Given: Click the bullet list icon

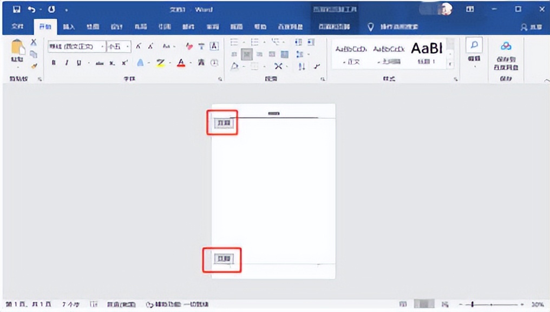Looking at the screenshot, I should [x=234, y=42].
